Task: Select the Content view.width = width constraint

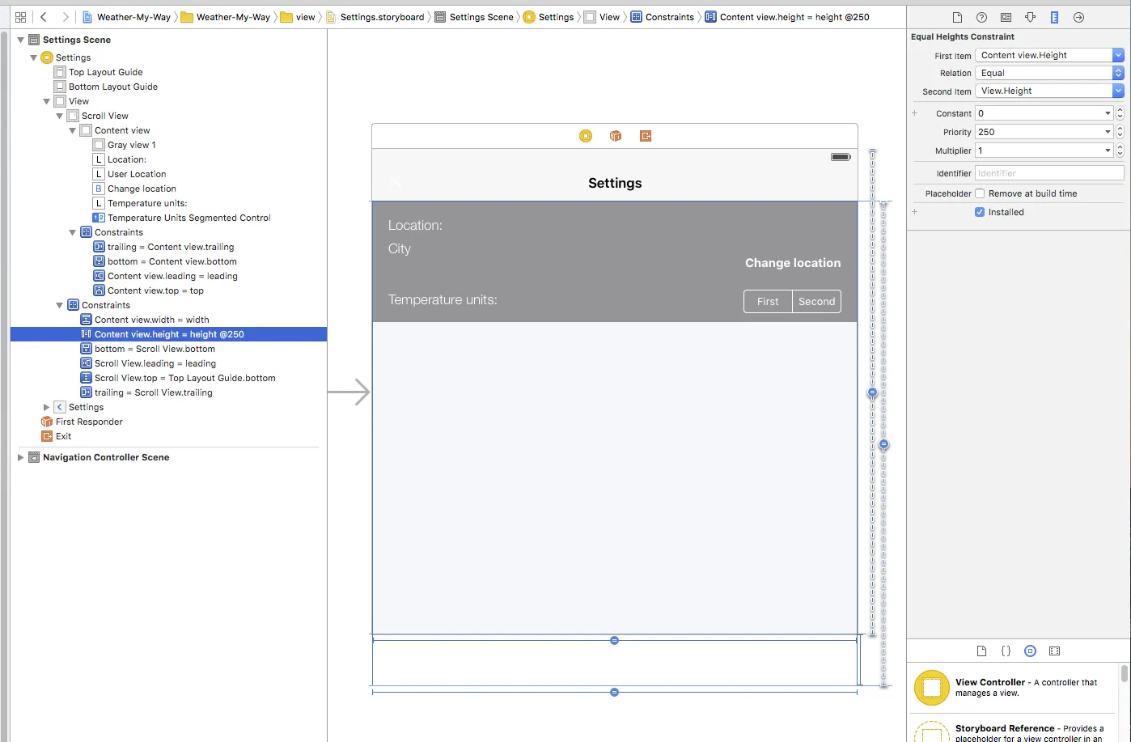Action: [168, 320]
